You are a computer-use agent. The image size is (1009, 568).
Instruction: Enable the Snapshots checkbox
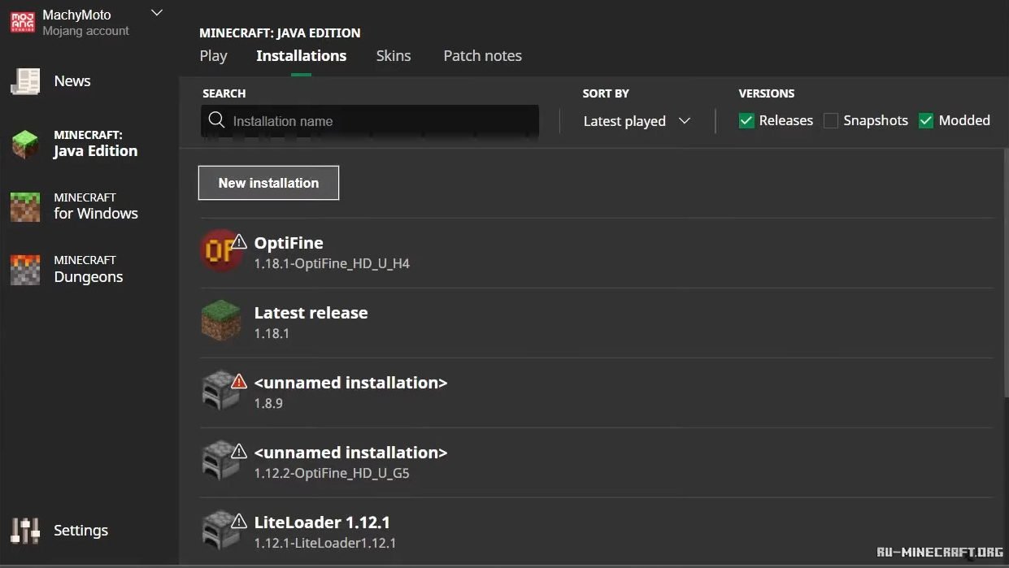830,121
